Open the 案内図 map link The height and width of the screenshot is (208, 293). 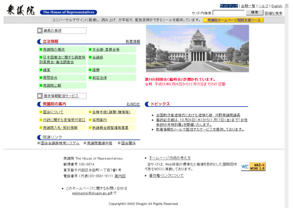[x=120, y=176]
